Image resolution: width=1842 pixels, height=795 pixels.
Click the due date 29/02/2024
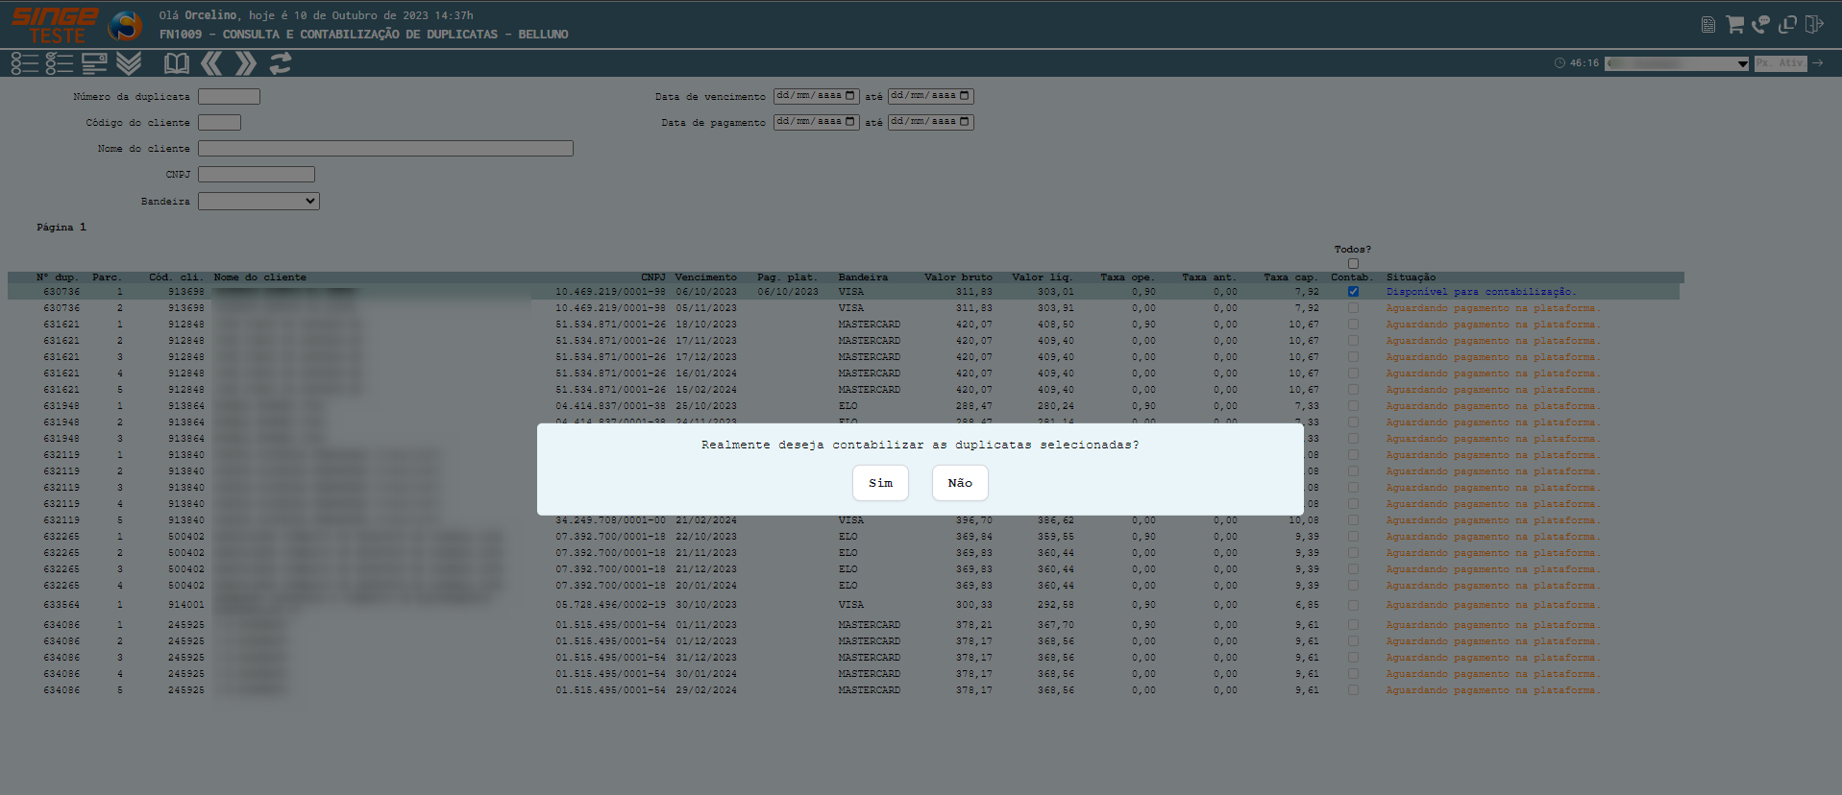[706, 690]
